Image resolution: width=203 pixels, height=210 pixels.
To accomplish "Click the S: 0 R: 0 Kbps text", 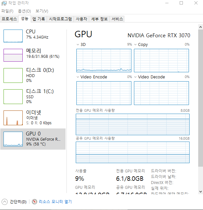I will [x=39, y=123].
